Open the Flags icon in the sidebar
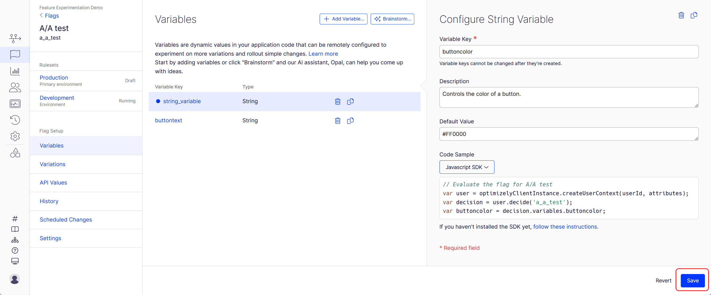The height and width of the screenshot is (295, 711). click(x=15, y=55)
